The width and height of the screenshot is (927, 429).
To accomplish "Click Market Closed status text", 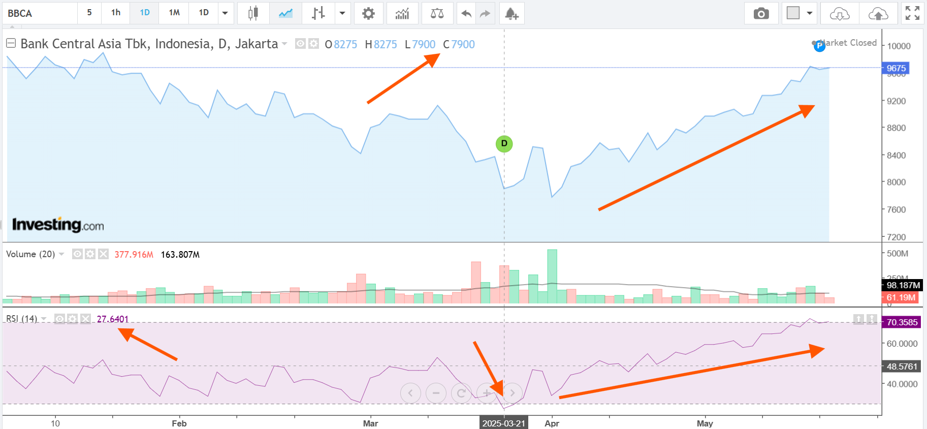I will tap(849, 43).
